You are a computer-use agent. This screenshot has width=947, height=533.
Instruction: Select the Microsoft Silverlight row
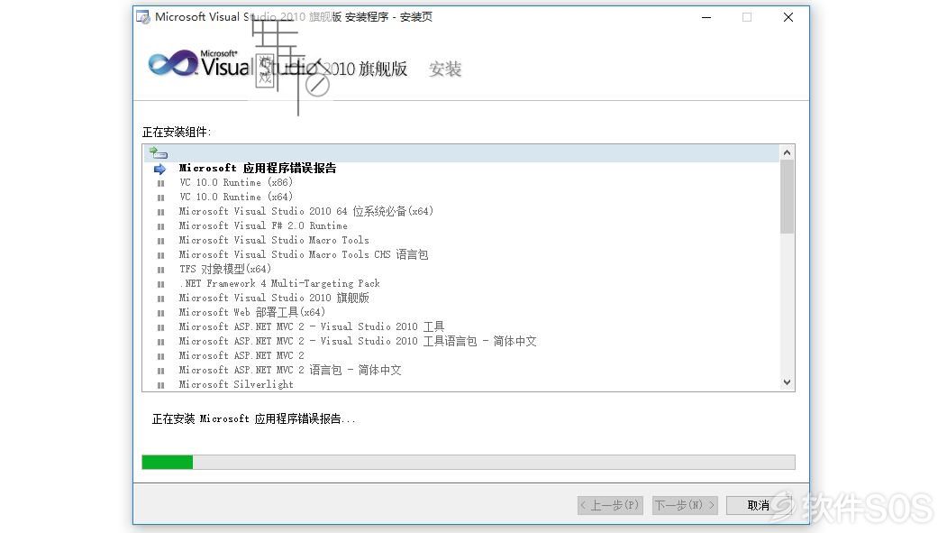coord(236,384)
